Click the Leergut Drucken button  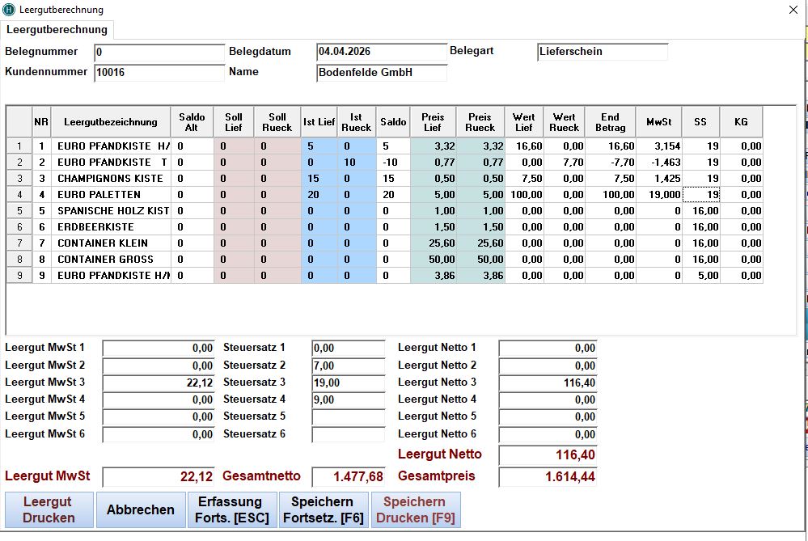tap(49, 510)
